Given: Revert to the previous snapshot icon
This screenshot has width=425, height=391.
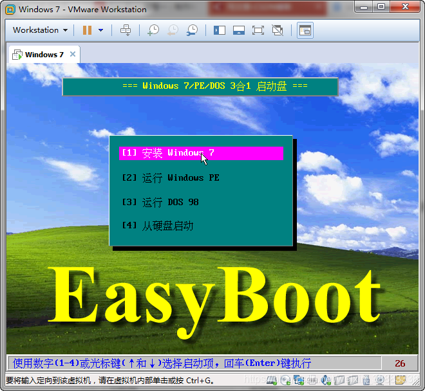Looking at the screenshot, I should (173, 30).
